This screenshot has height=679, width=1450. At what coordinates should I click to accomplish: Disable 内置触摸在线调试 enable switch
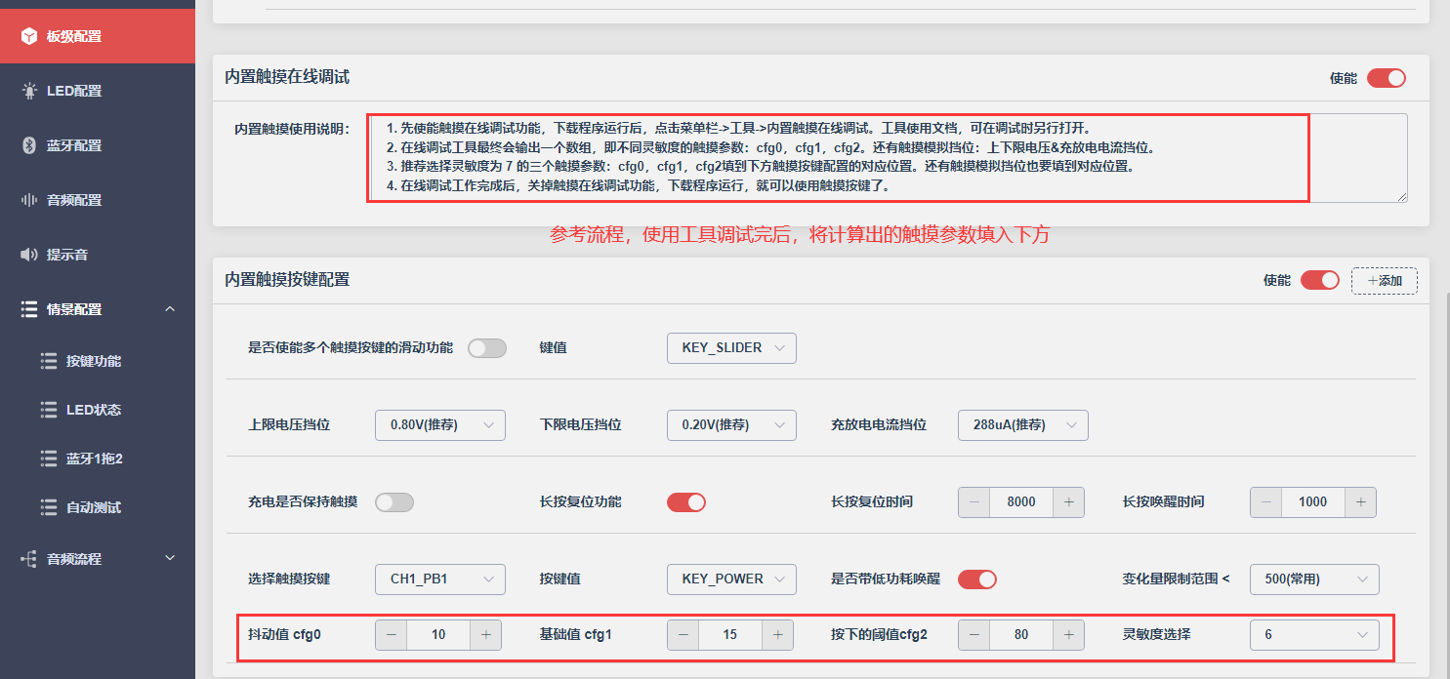click(x=1387, y=78)
